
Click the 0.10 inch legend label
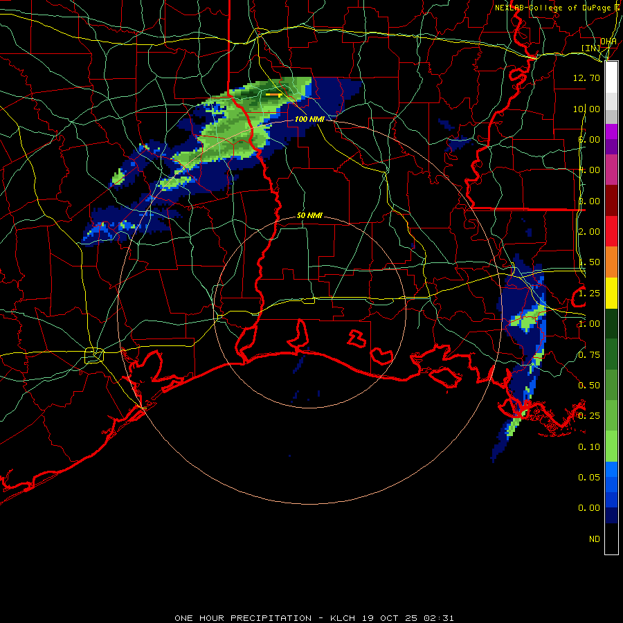click(x=589, y=447)
